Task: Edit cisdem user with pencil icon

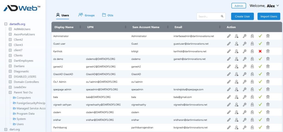Action: pos(229,112)
